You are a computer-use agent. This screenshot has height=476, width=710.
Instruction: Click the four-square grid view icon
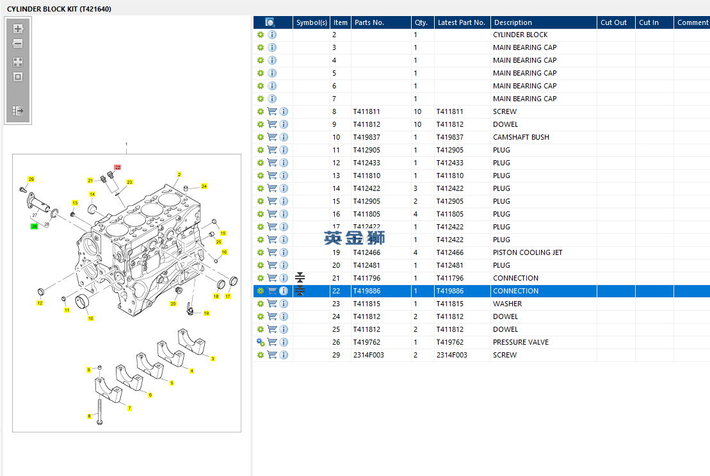18,62
